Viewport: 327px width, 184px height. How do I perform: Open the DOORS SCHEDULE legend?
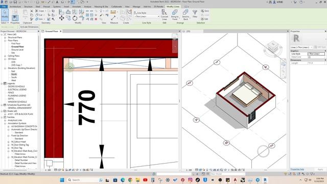pyautogui.click(x=16, y=86)
